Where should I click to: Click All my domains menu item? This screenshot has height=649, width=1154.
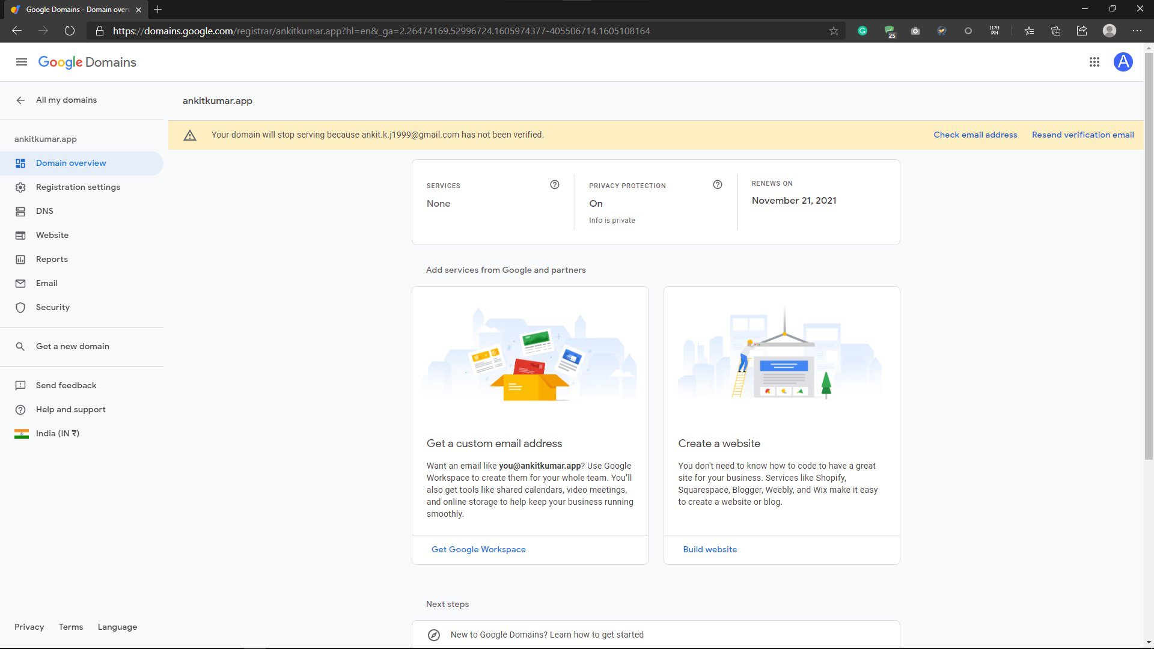coord(67,100)
